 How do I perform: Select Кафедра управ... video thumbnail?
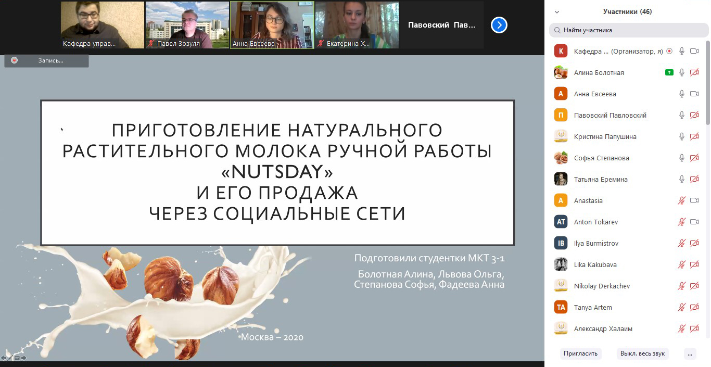102,25
